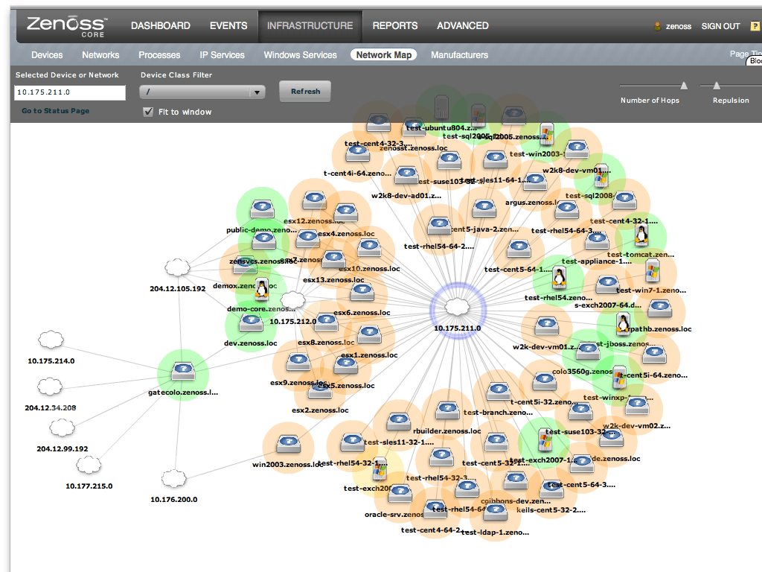Open the Device Class Filter dropdown
762x572 pixels.
[202, 92]
